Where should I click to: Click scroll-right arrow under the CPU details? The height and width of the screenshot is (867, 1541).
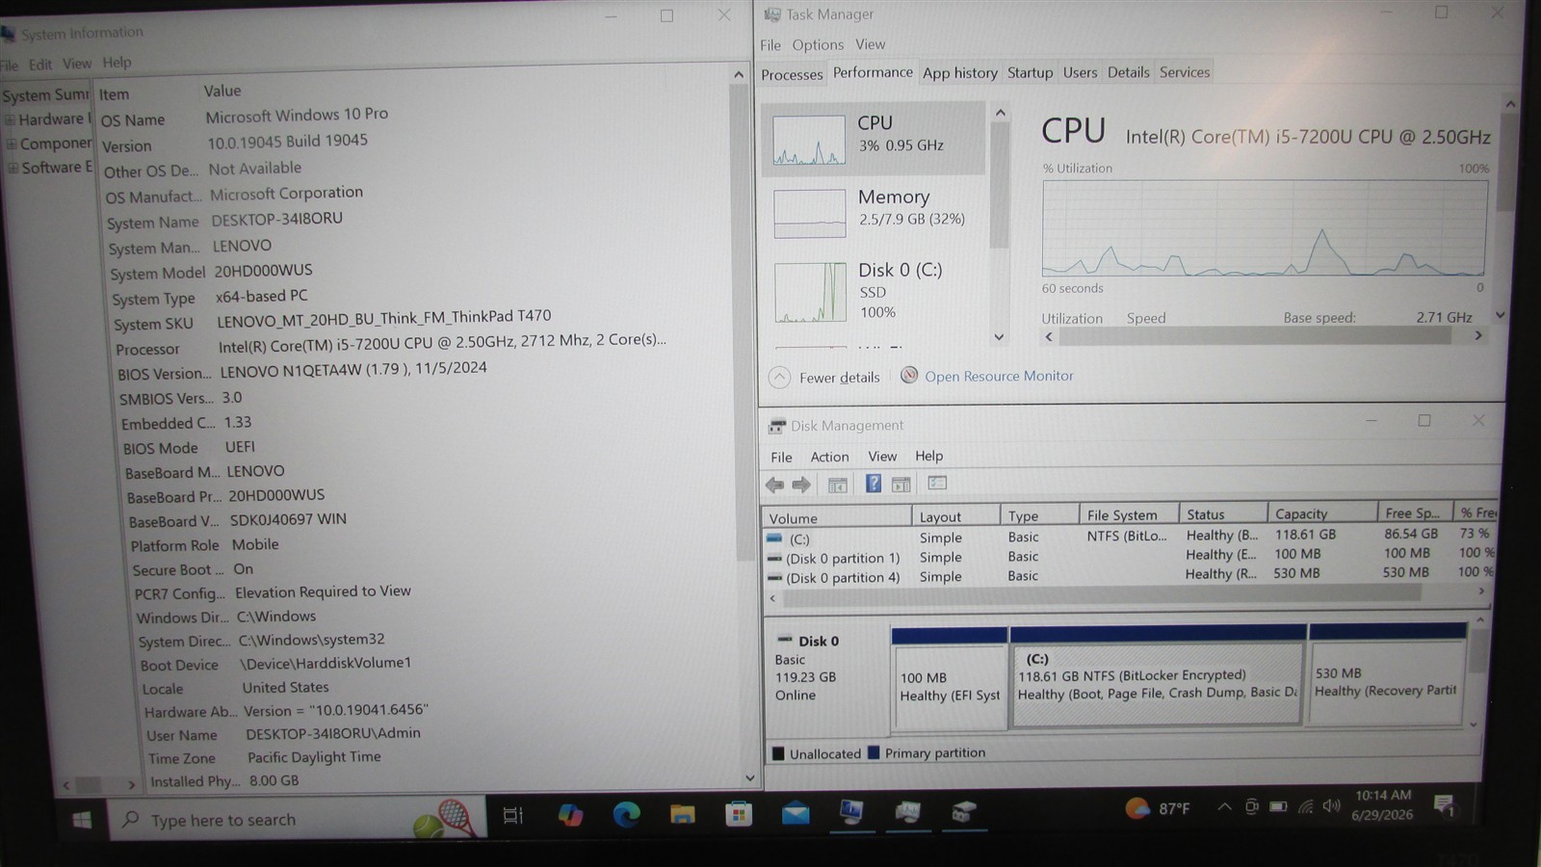pos(1478,335)
